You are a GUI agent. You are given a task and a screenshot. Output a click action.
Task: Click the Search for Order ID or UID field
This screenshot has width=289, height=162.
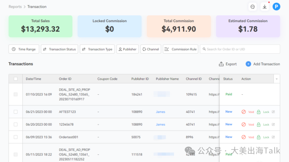pyautogui.click(x=240, y=49)
